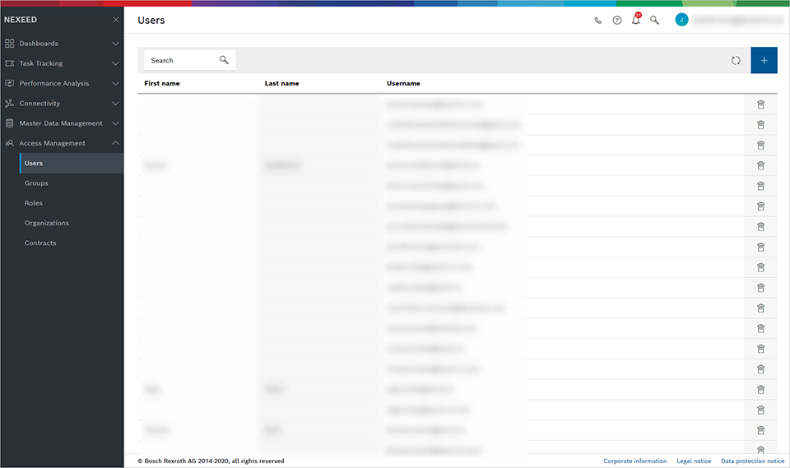Open Contracts under Access Management

40,243
